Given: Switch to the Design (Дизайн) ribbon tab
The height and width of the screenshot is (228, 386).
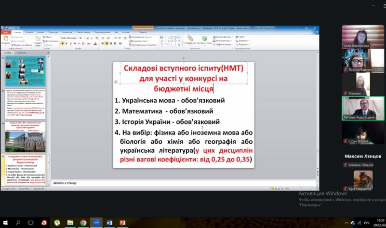Looking at the screenshot, I should click(x=40, y=32).
